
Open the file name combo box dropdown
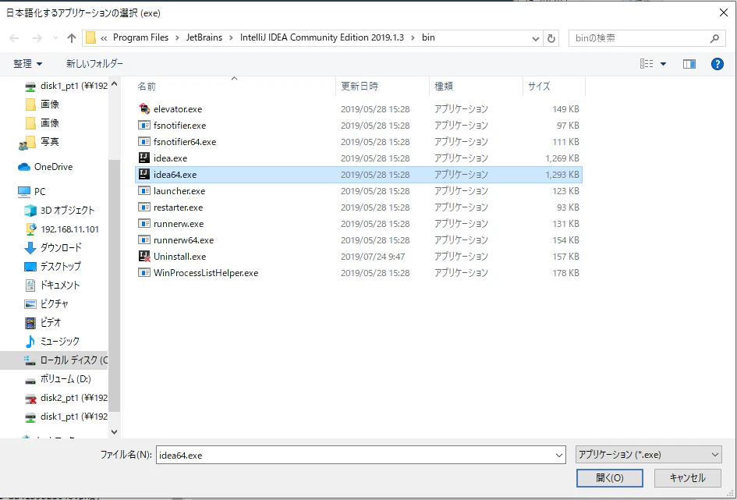click(559, 455)
